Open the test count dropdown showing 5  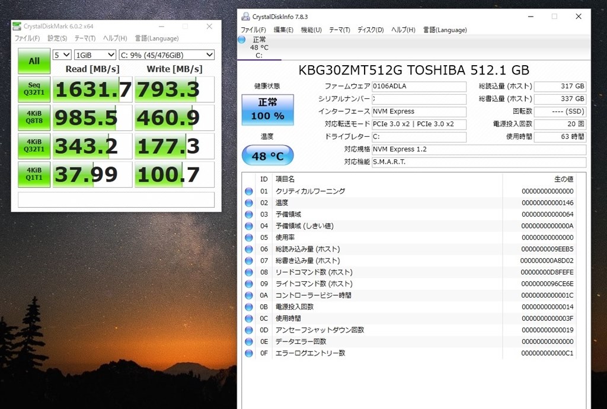coord(62,55)
